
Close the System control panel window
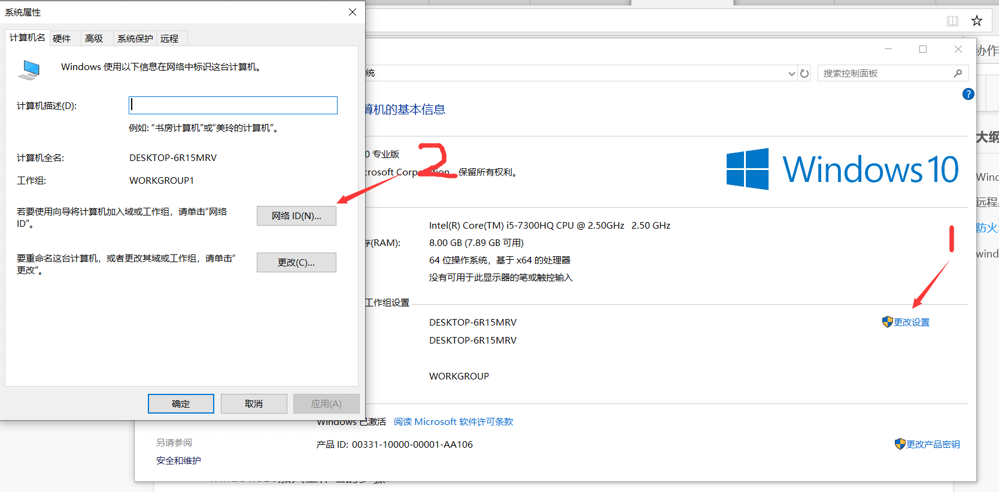958,49
